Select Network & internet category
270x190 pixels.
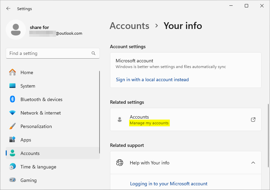coord(41,113)
